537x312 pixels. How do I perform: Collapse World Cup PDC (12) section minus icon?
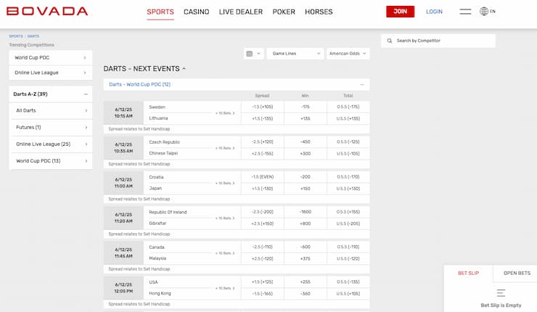pyautogui.click(x=362, y=85)
